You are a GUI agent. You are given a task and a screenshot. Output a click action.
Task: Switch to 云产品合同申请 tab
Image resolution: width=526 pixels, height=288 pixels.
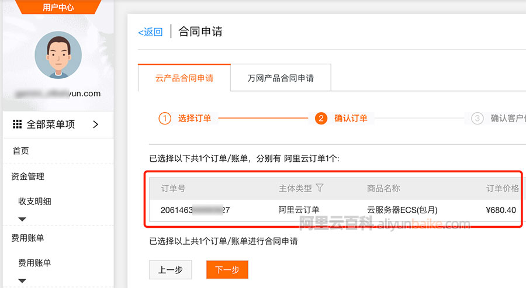pos(184,78)
